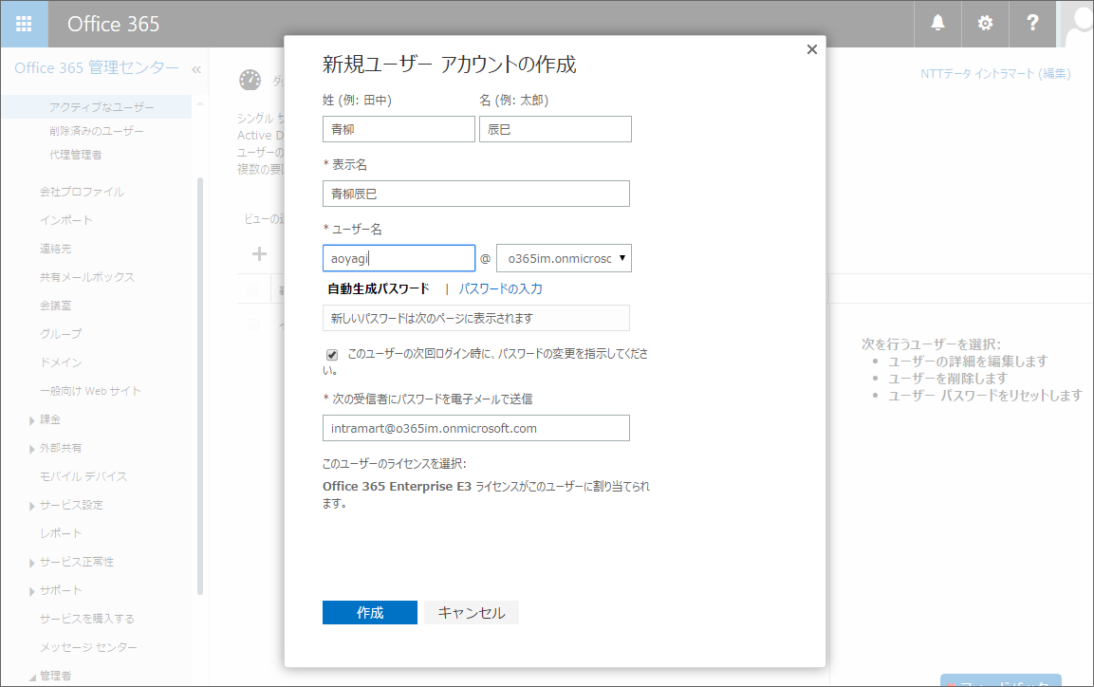Focus the password recipient email field
Screen dimensions: 1094x687
coord(475,428)
